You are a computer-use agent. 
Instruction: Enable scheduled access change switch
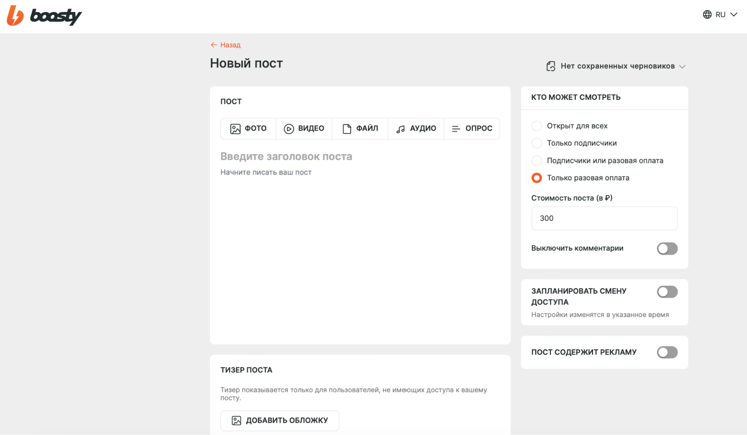(x=667, y=292)
